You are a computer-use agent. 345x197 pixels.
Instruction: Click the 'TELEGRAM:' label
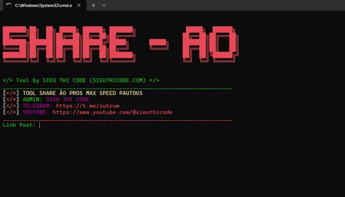(37, 106)
